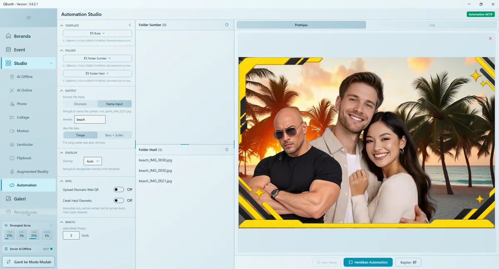
Task: Click the Aktif server status indicator
Action: [48, 249]
